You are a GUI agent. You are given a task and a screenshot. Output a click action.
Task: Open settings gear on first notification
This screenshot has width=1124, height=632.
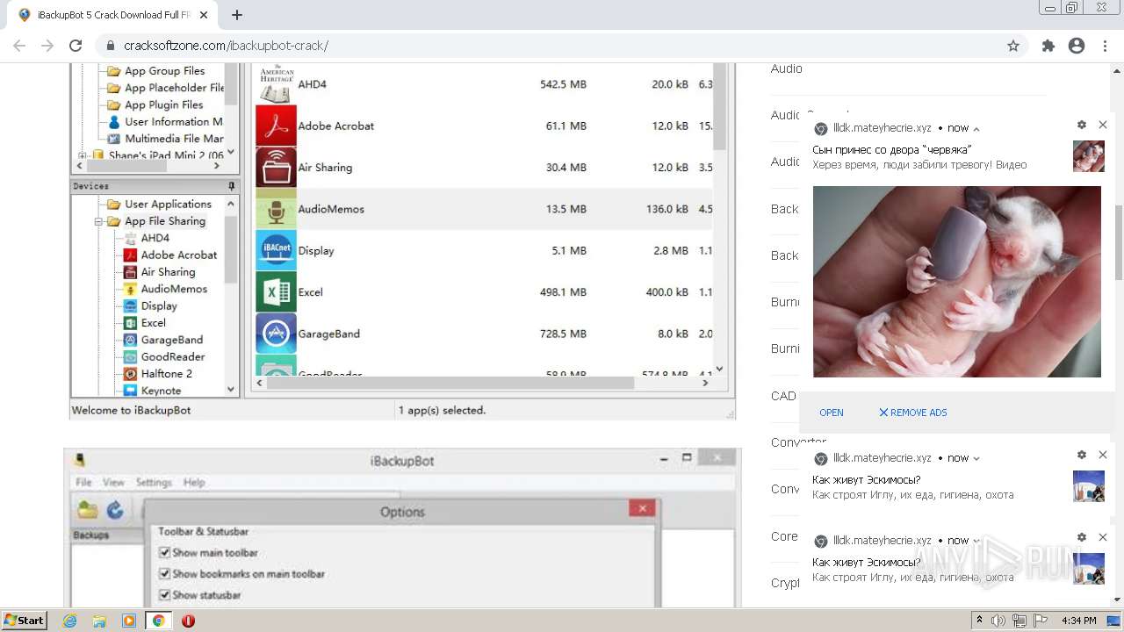1082,126
